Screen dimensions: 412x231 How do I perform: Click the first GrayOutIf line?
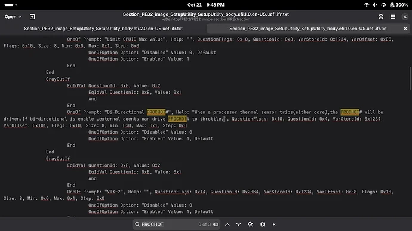point(58,79)
